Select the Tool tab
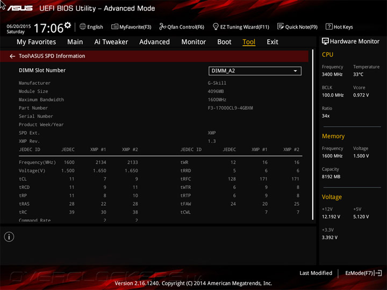 coord(249,42)
